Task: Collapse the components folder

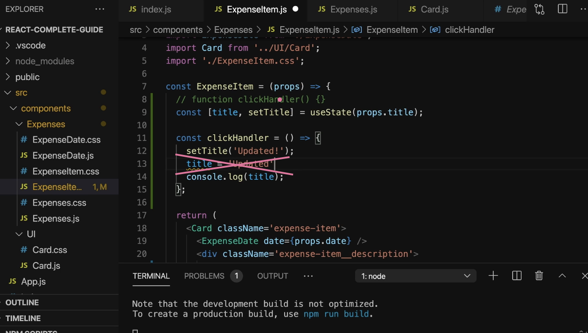Action: (x=13, y=108)
